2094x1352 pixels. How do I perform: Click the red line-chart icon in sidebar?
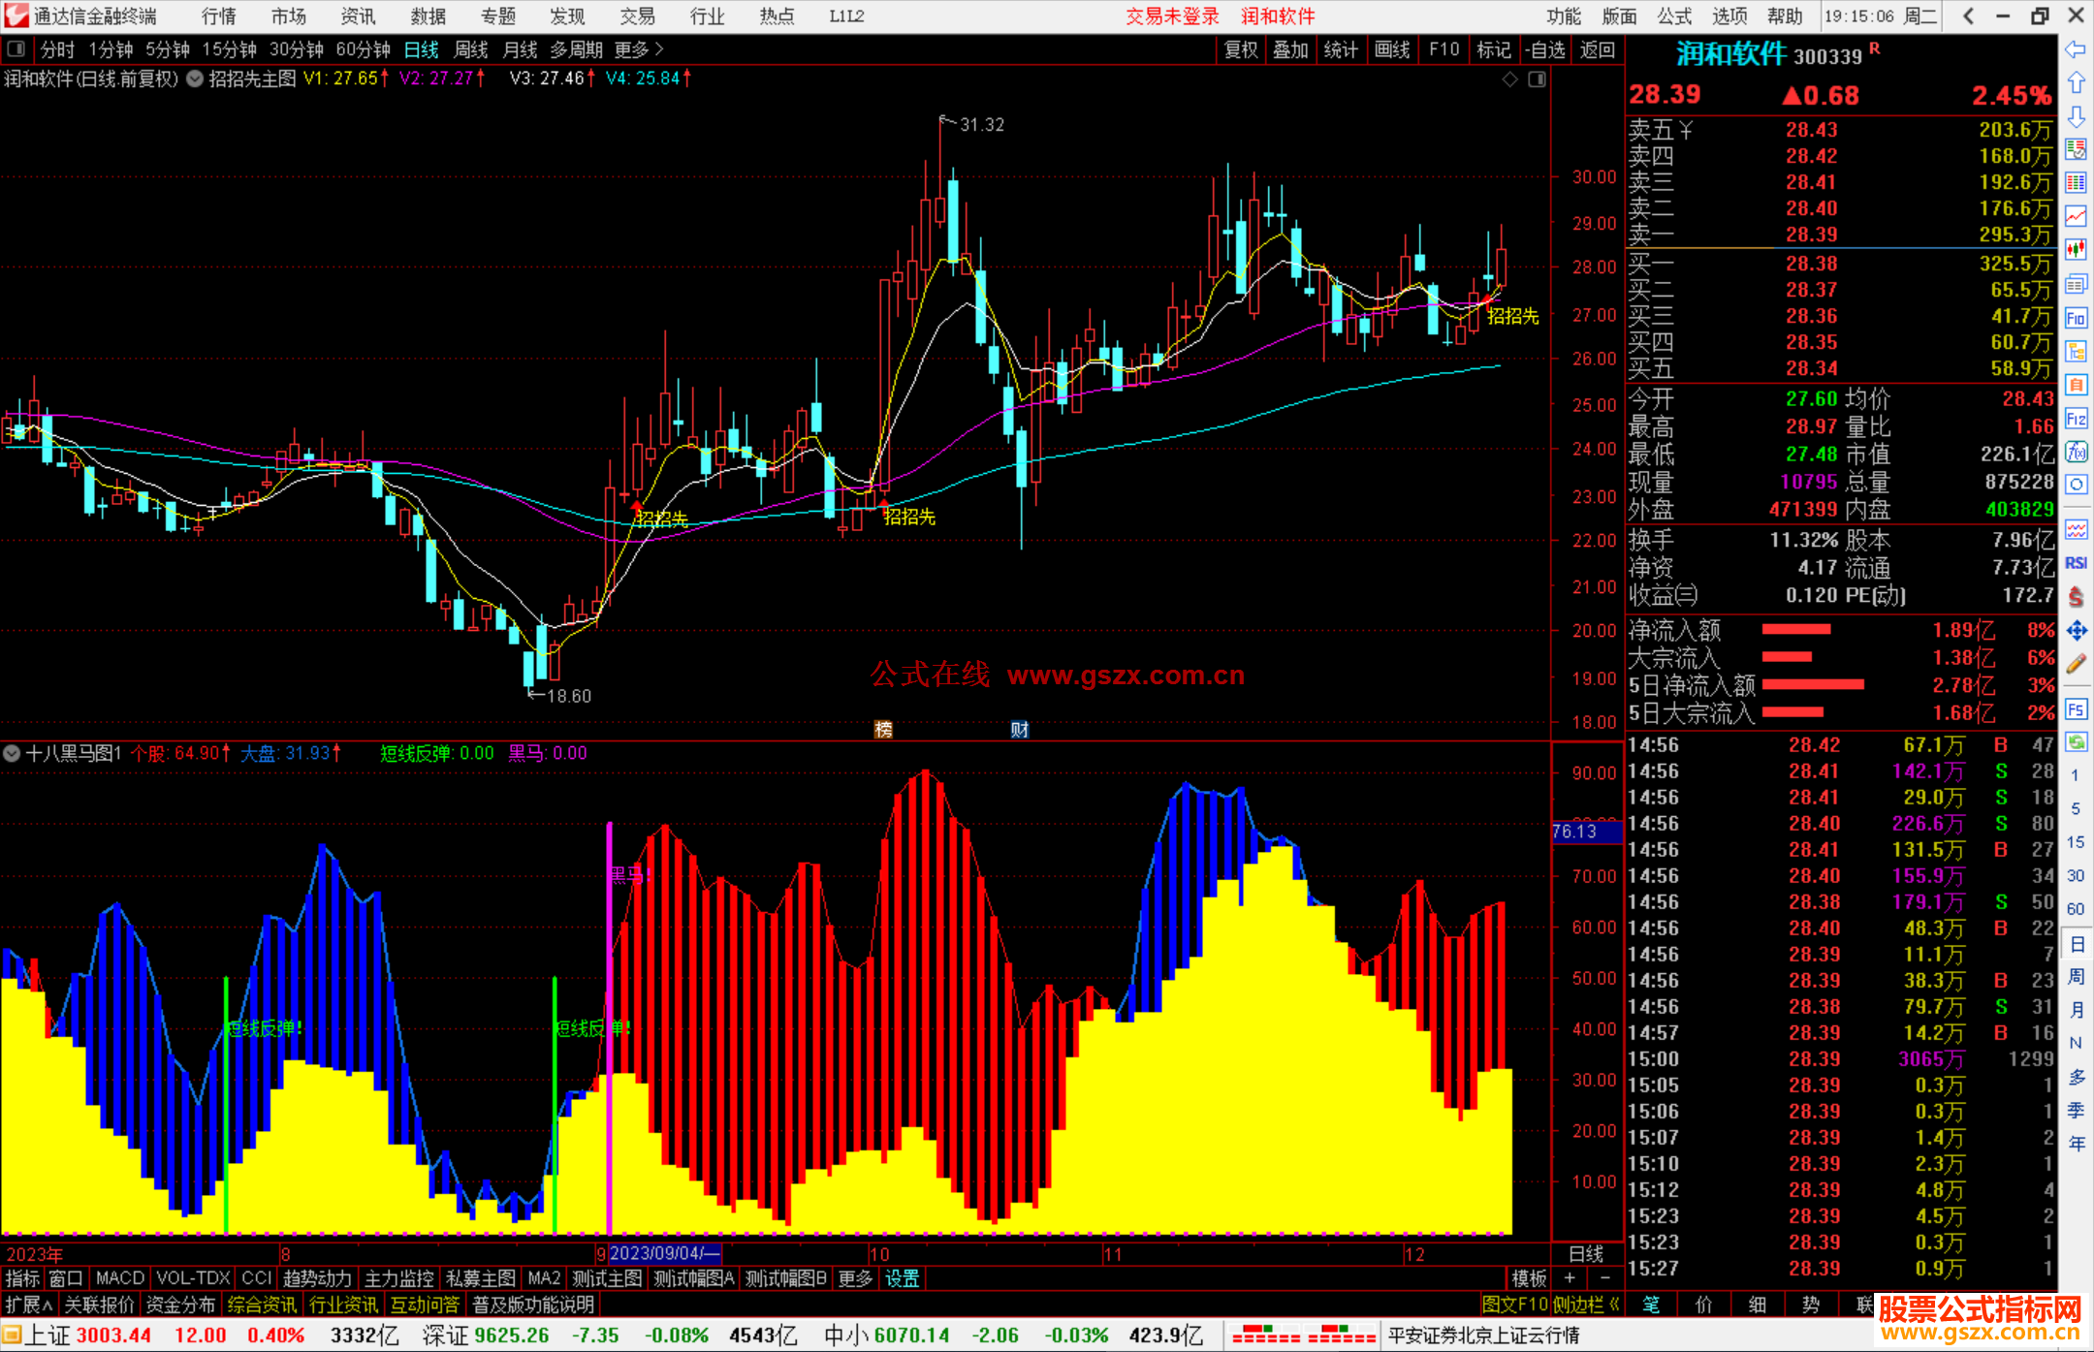point(2076,215)
